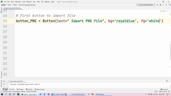Click 'tkinter' breadcrumb in navigation bar
This screenshot has height=96, width=171.
pos(15,5)
